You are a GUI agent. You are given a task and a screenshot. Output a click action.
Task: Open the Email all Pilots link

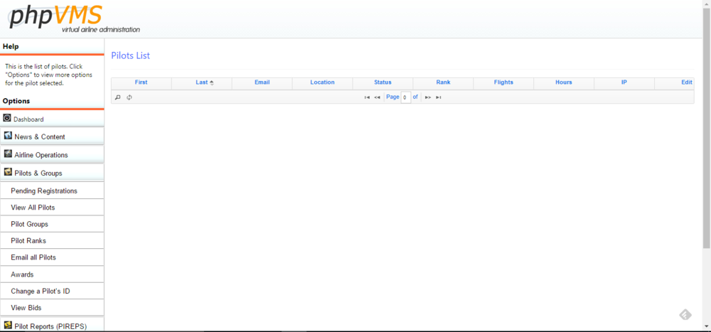[x=33, y=257]
